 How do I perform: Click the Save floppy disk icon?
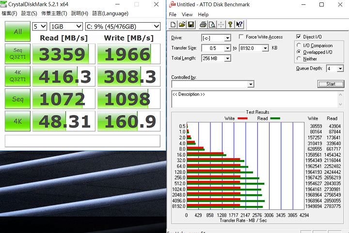[x=190, y=25]
